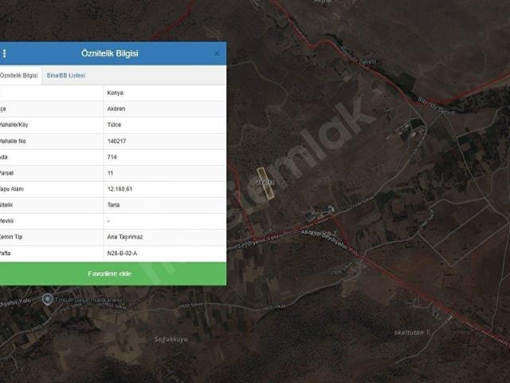Screen dimensions: 510x383
Task: Click the Zemin Tip row label
Action: (10, 237)
